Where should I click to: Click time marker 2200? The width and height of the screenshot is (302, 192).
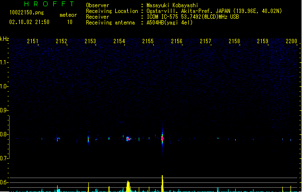[291, 41]
